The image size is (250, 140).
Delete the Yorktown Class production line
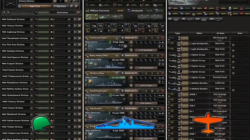click(162, 38)
